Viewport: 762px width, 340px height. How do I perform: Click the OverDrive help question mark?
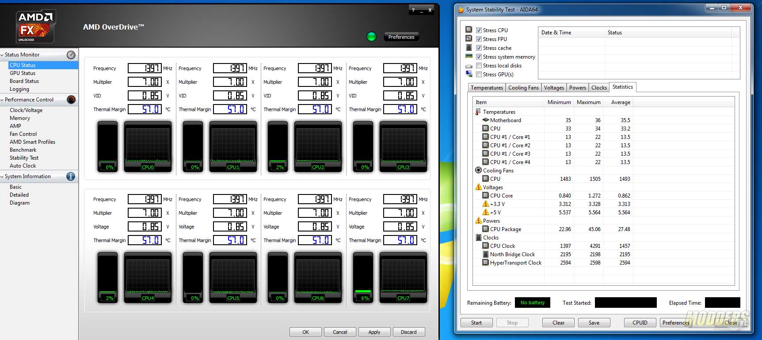(x=413, y=10)
